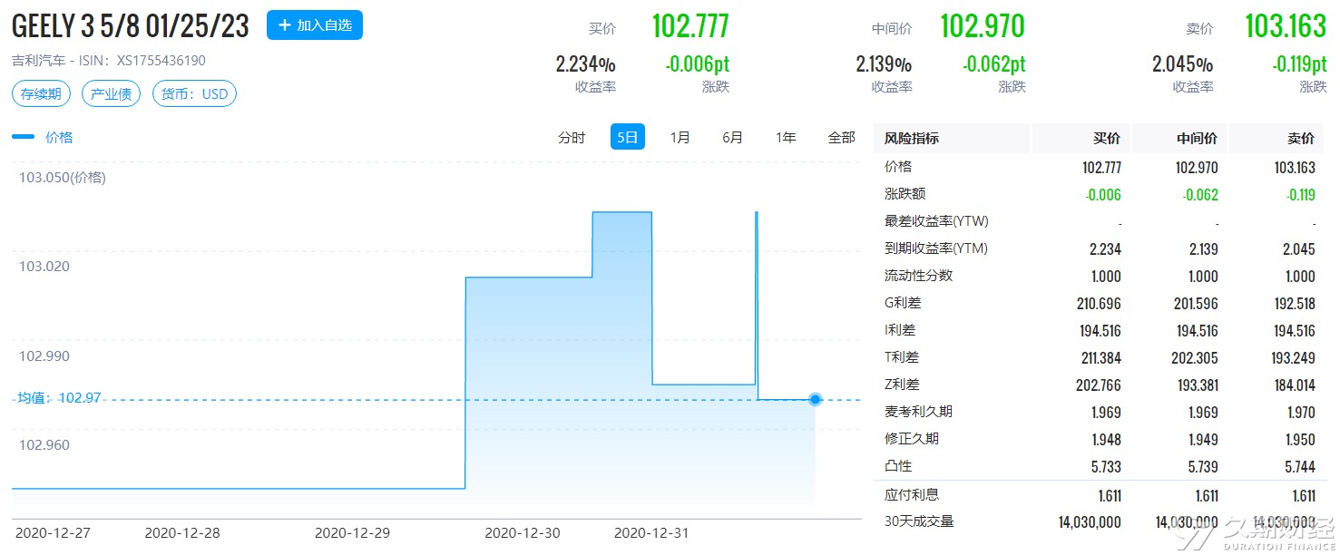Show the 6月 chart range
Screen dimensions: 1340x555
[733, 137]
